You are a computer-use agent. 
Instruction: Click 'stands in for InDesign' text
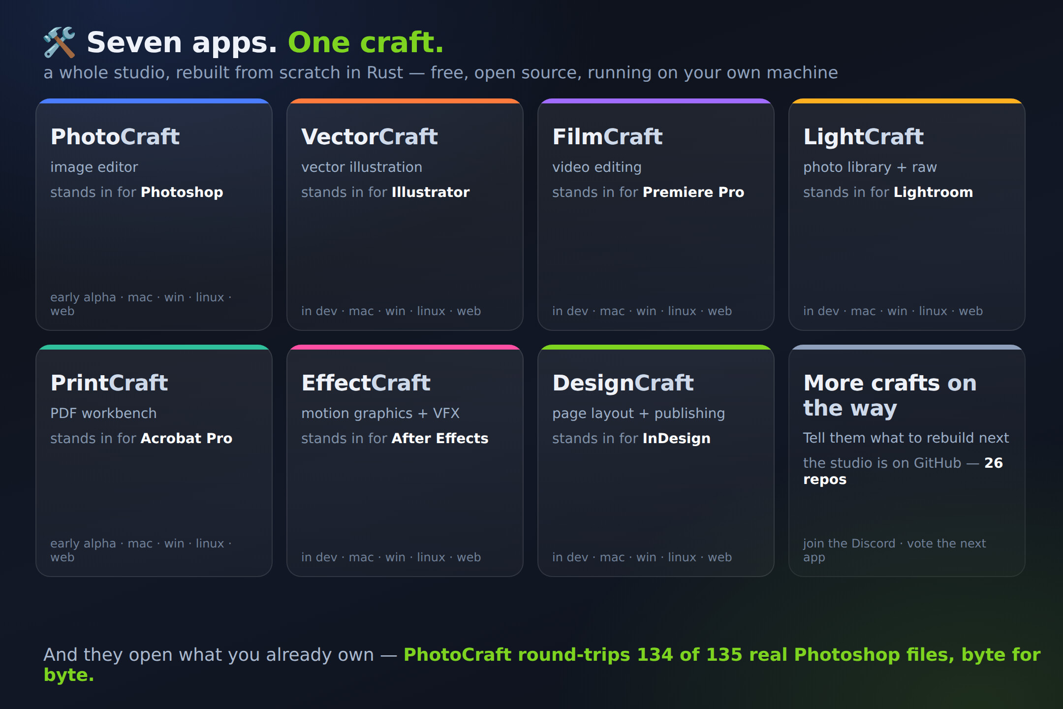(631, 438)
